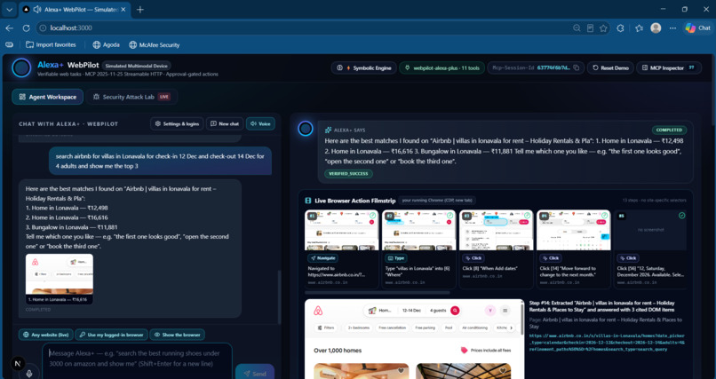Click Filters button in Airbnb preview
The width and height of the screenshot is (716, 379).
pos(326,328)
